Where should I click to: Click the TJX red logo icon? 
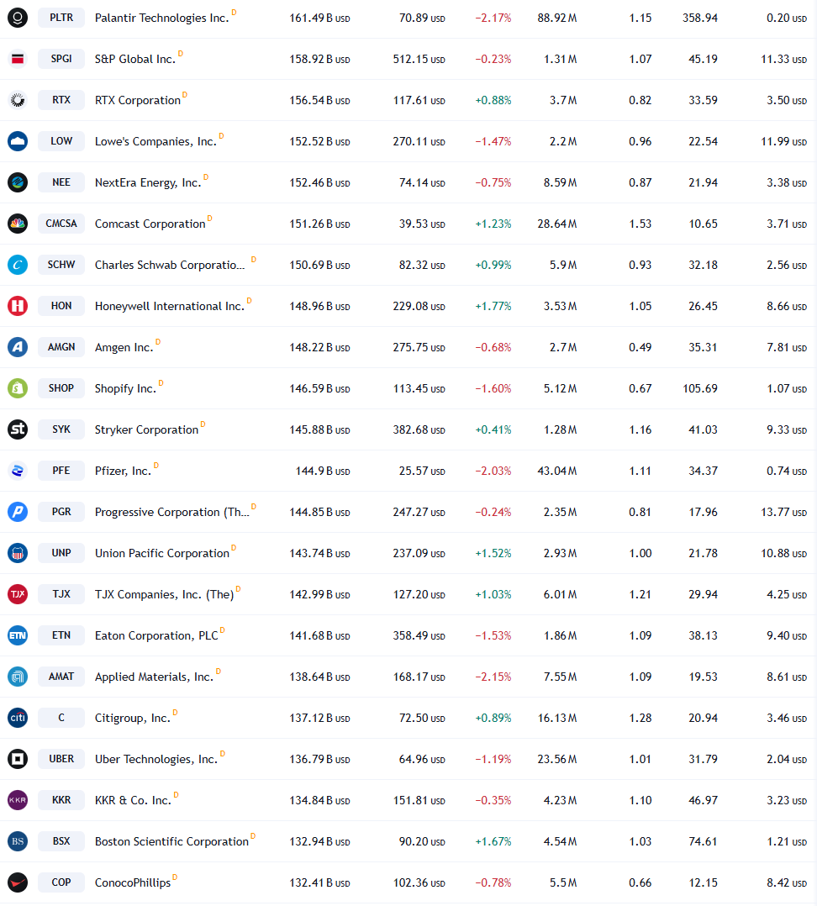click(18, 594)
